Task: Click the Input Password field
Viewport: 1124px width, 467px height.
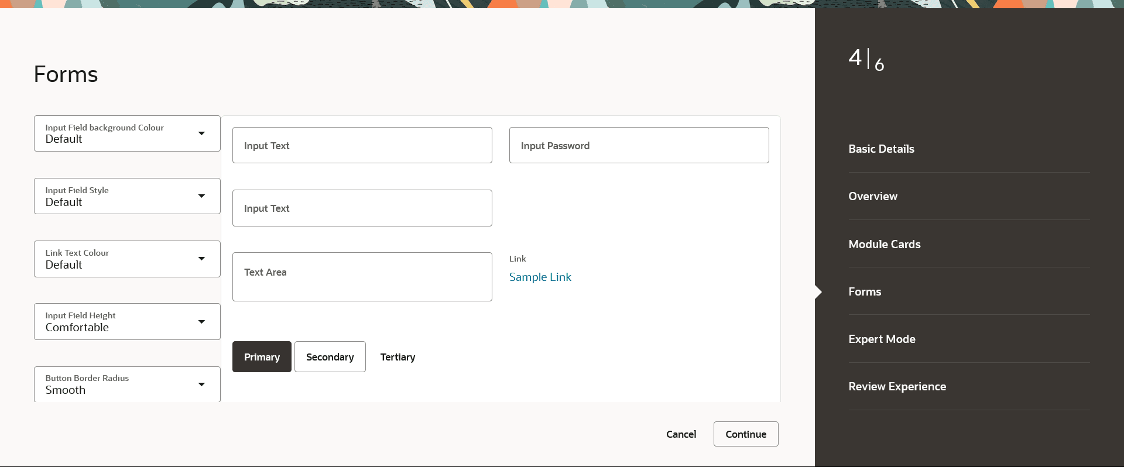Action: [639, 145]
